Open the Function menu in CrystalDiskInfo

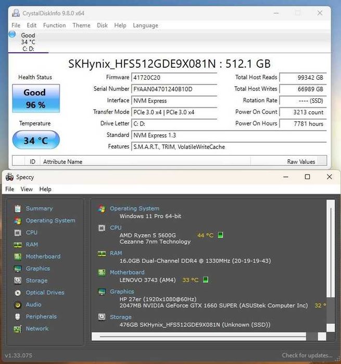point(54,26)
